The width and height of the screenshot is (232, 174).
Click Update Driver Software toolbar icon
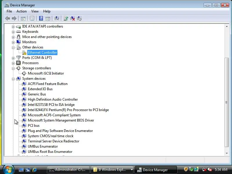tap(66, 18)
